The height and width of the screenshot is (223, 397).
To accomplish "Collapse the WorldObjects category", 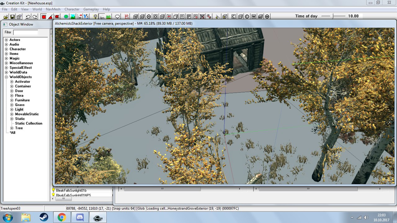I will click(x=6, y=77).
